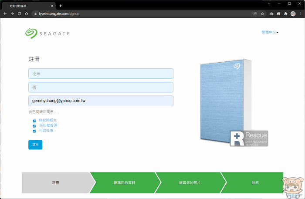Open the tab search chevron
The image size is (305, 199).
(269, 3)
